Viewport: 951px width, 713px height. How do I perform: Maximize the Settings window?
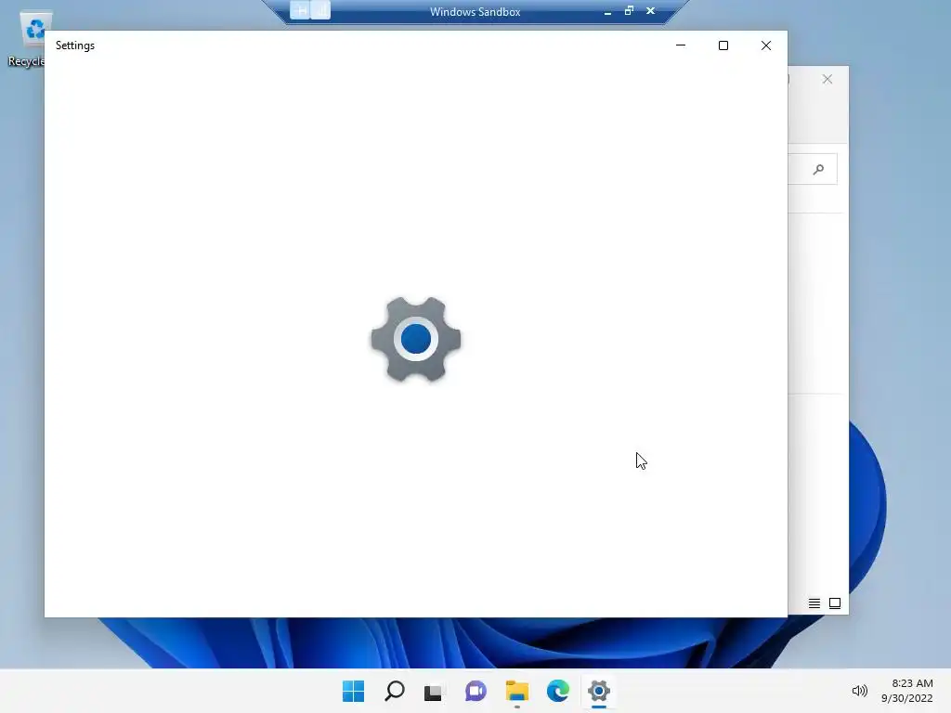723,45
